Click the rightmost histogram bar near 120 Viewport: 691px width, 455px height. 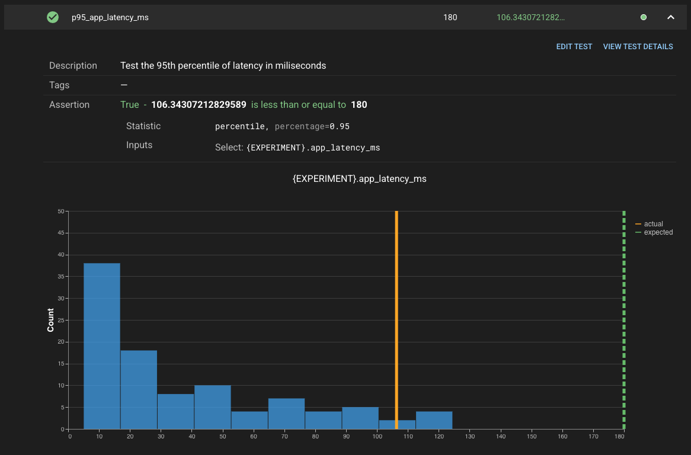[x=434, y=420]
